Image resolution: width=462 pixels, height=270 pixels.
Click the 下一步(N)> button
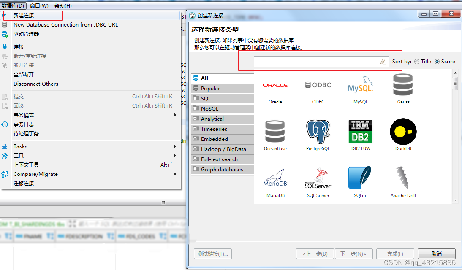tap(353, 254)
